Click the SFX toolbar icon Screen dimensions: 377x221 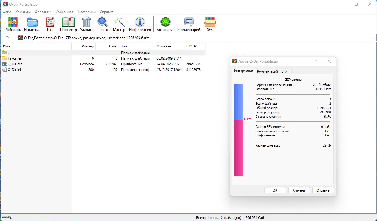click(210, 22)
